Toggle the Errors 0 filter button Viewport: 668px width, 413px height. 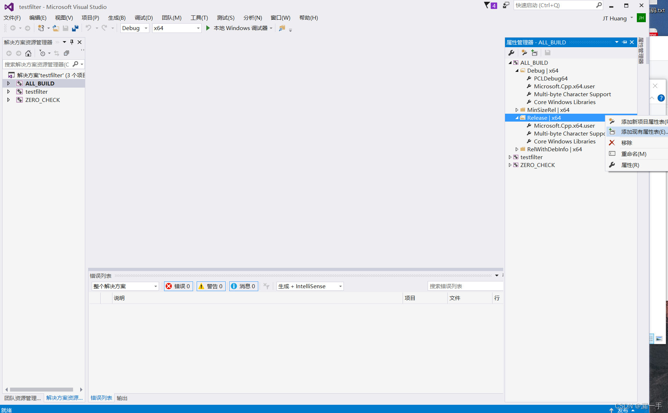pyautogui.click(x=178, y=286)
